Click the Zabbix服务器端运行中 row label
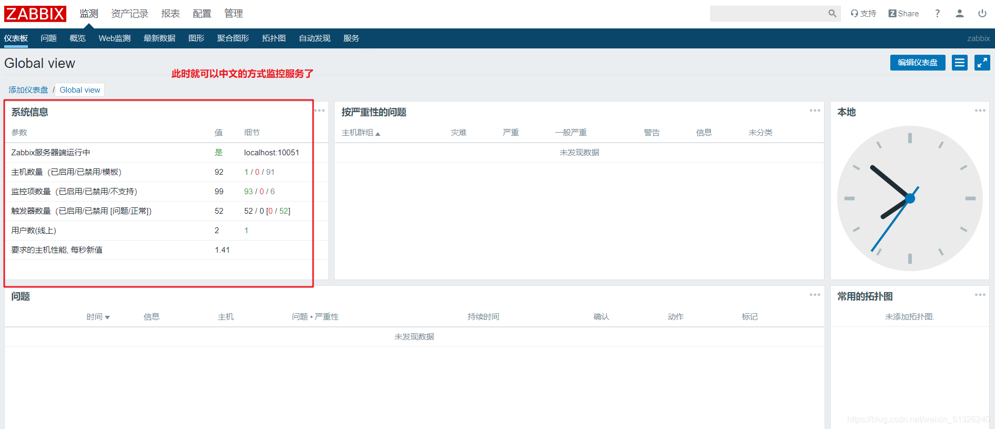The height and width of the screenshot is (429, 995). coord(51,153)
